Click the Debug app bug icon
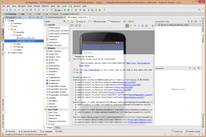 point(69,10)
